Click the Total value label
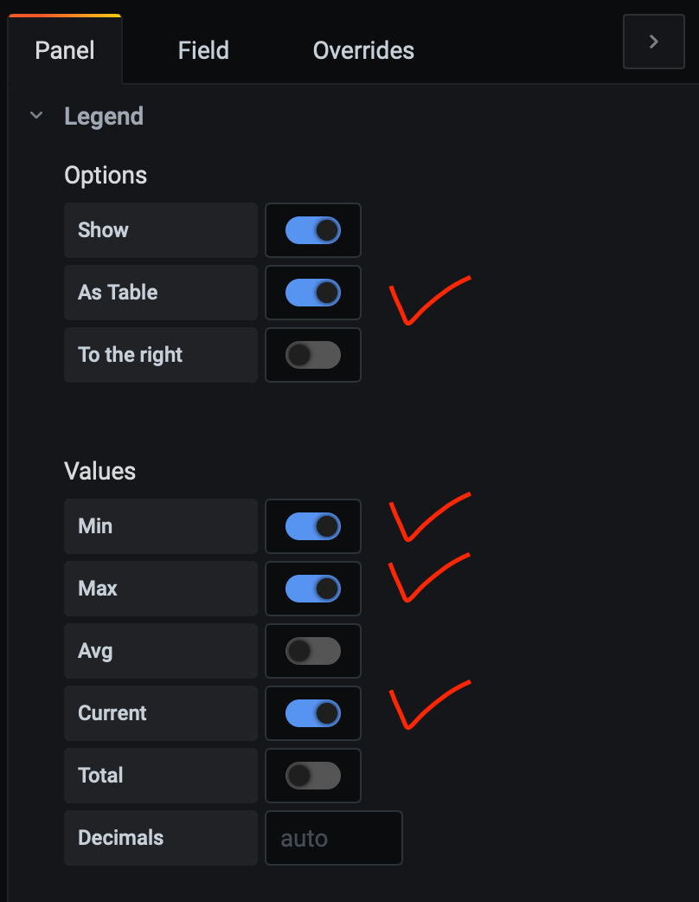 pos(100,776)
